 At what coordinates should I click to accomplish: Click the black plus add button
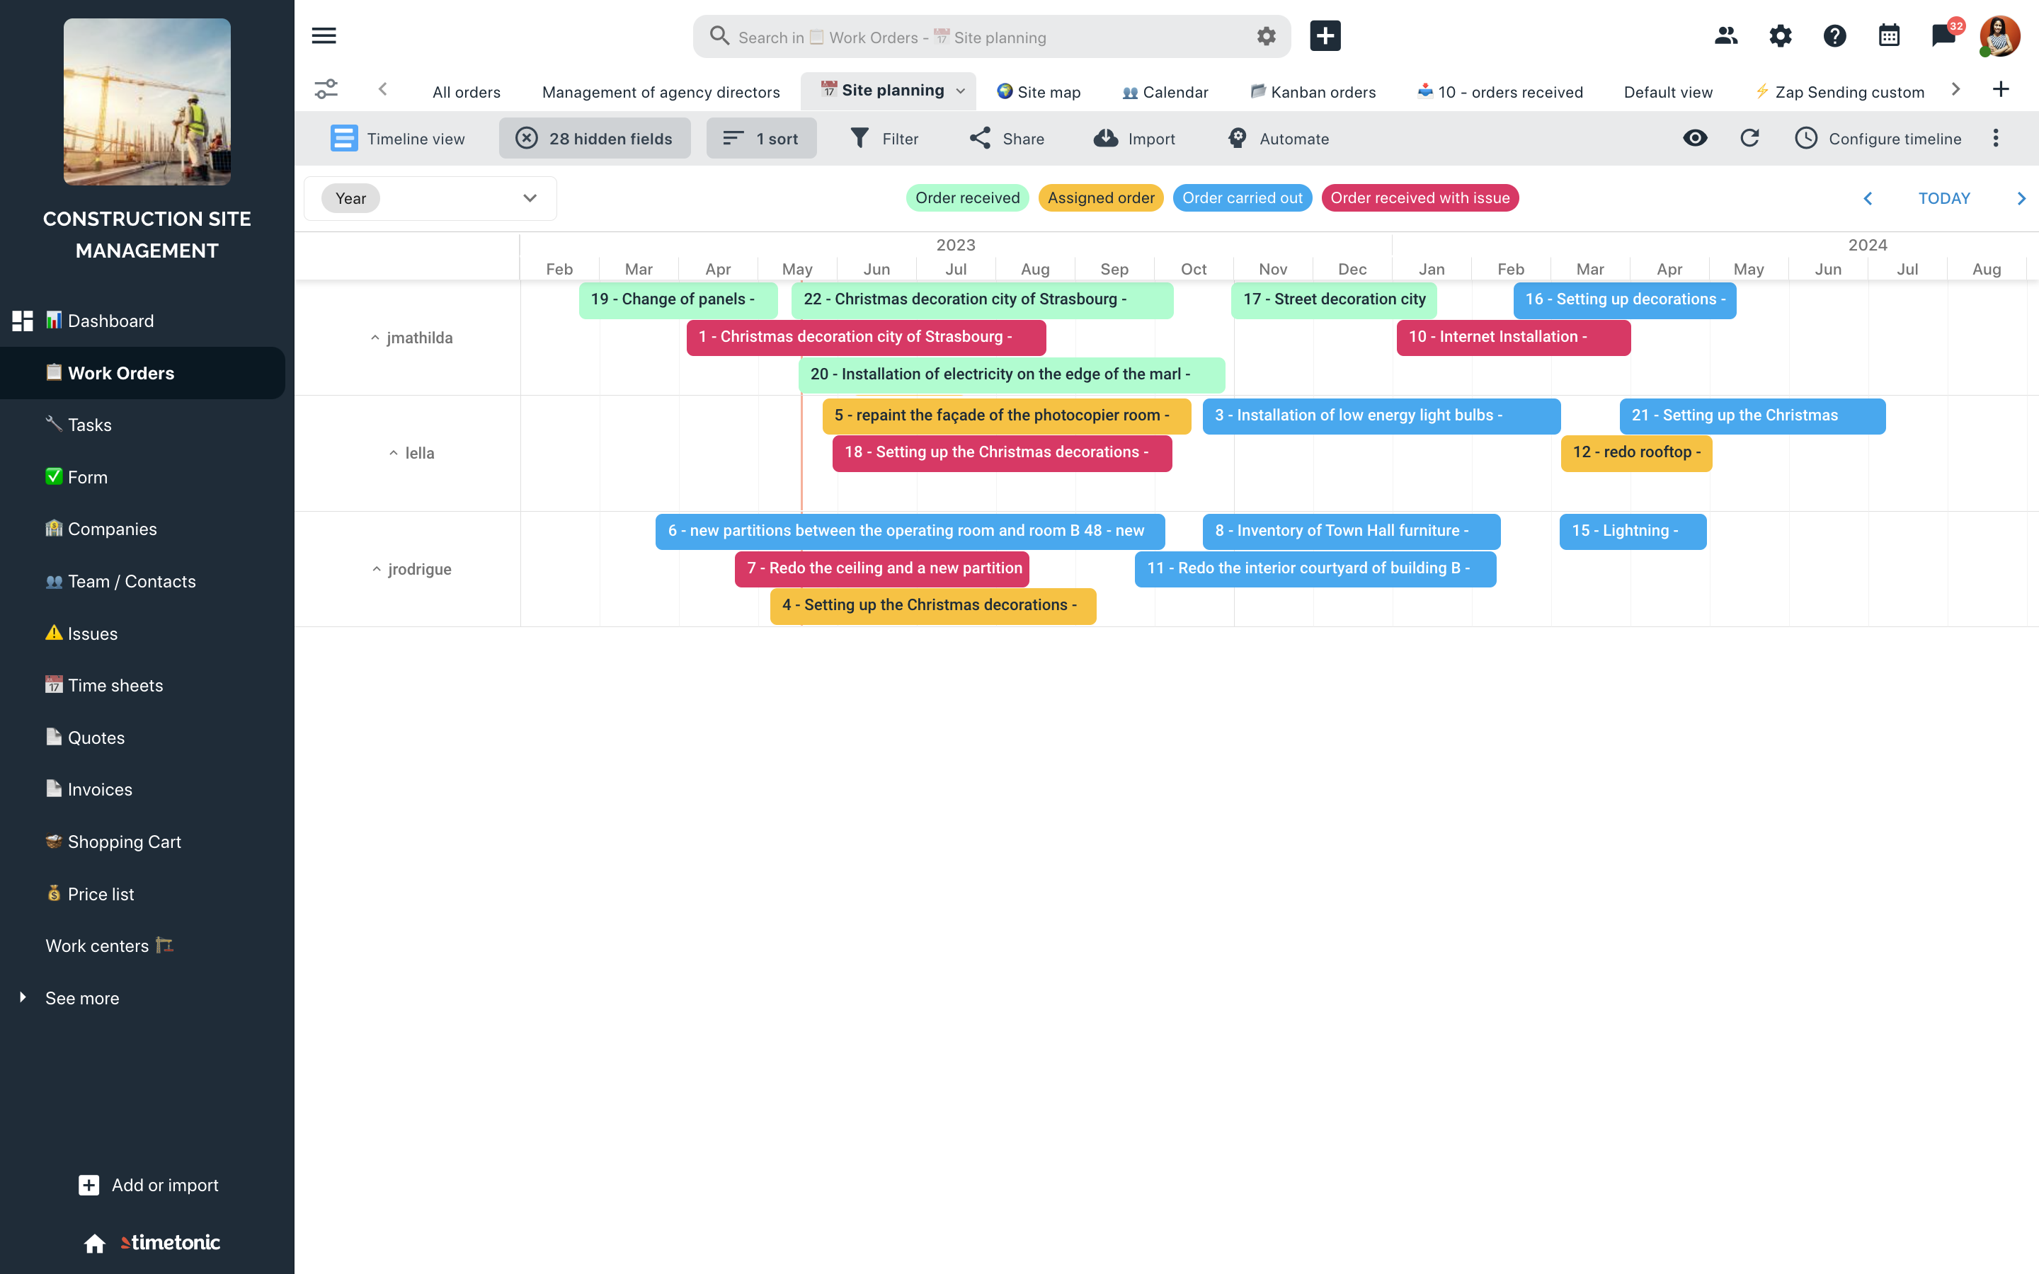(1325, 36)
